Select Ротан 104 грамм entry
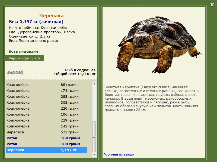The width and height of the screenshot is (217, 162). (46, 138)
